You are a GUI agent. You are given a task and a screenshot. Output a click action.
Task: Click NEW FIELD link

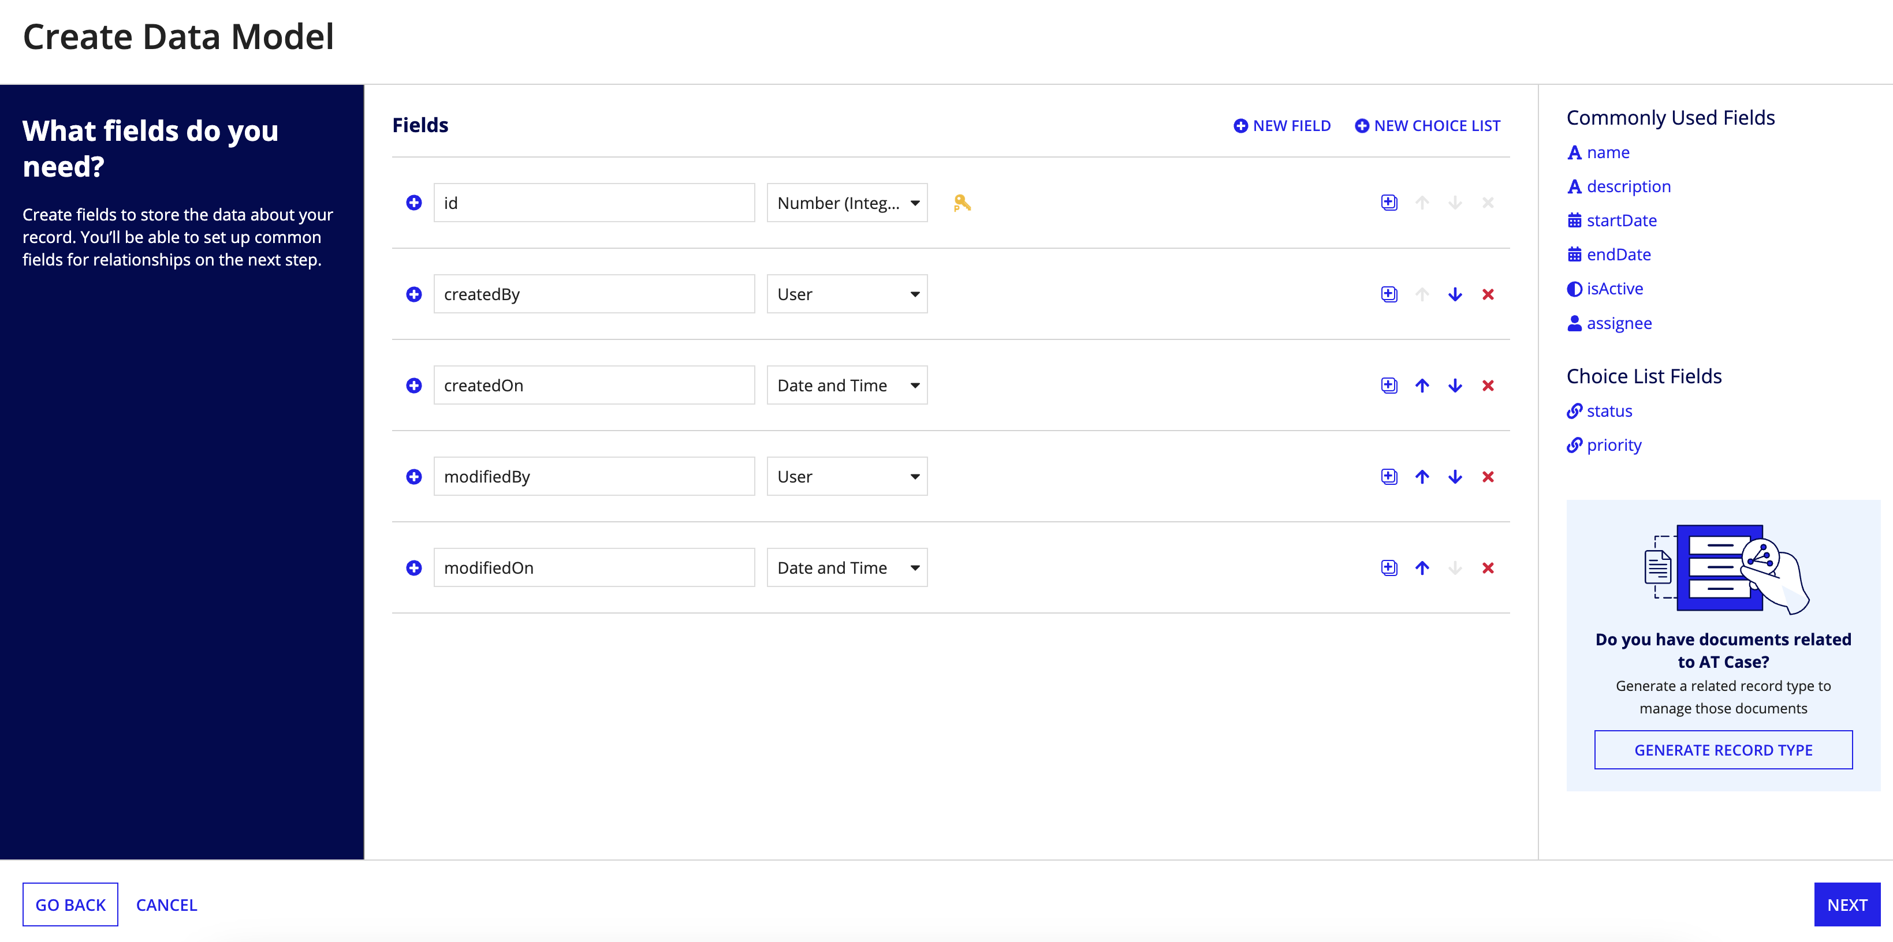tap(1281, 126)
